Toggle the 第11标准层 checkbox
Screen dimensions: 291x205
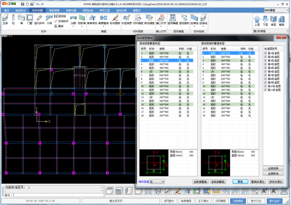pos(265,90)
